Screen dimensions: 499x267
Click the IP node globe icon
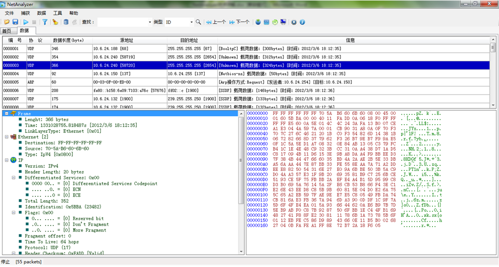click(x=13, y=160)
